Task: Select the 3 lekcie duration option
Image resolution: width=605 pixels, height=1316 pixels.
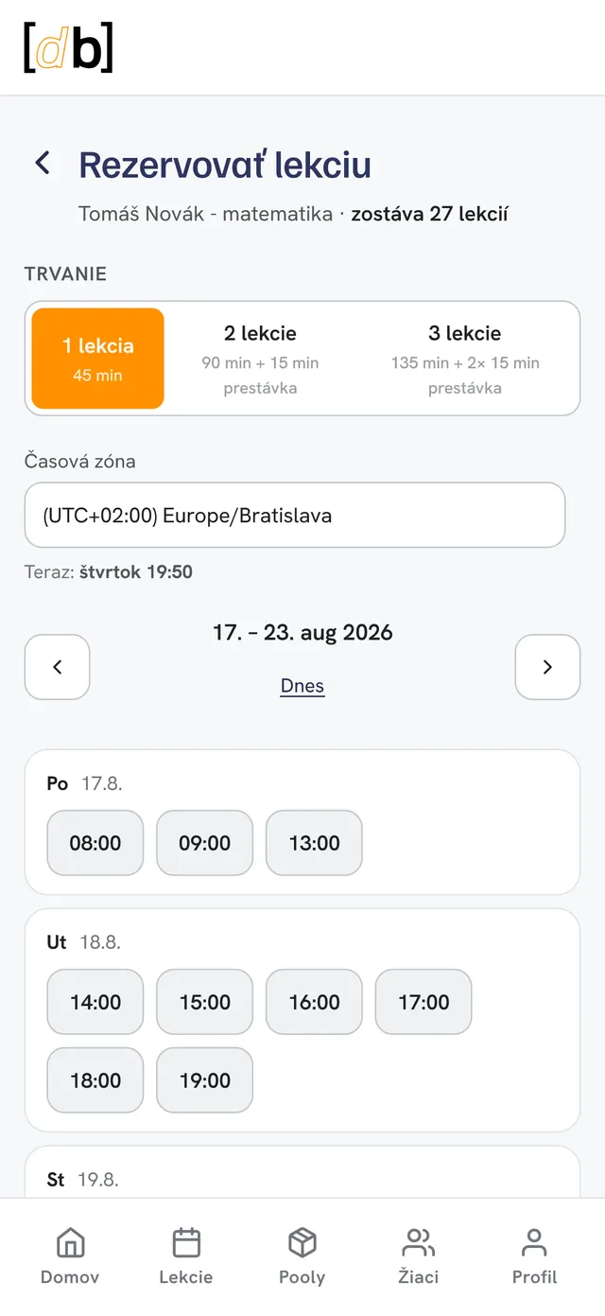Action: point(465,359)
